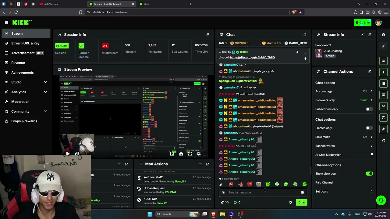Make the stream preview fullscreen

click(x=190, y=154)
